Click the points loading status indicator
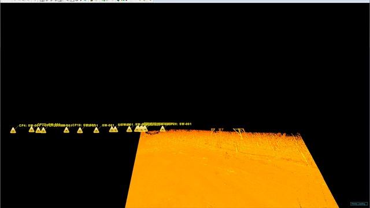This screenshot has width=370, height=208. pyautogui.click(x=358, y=204)
